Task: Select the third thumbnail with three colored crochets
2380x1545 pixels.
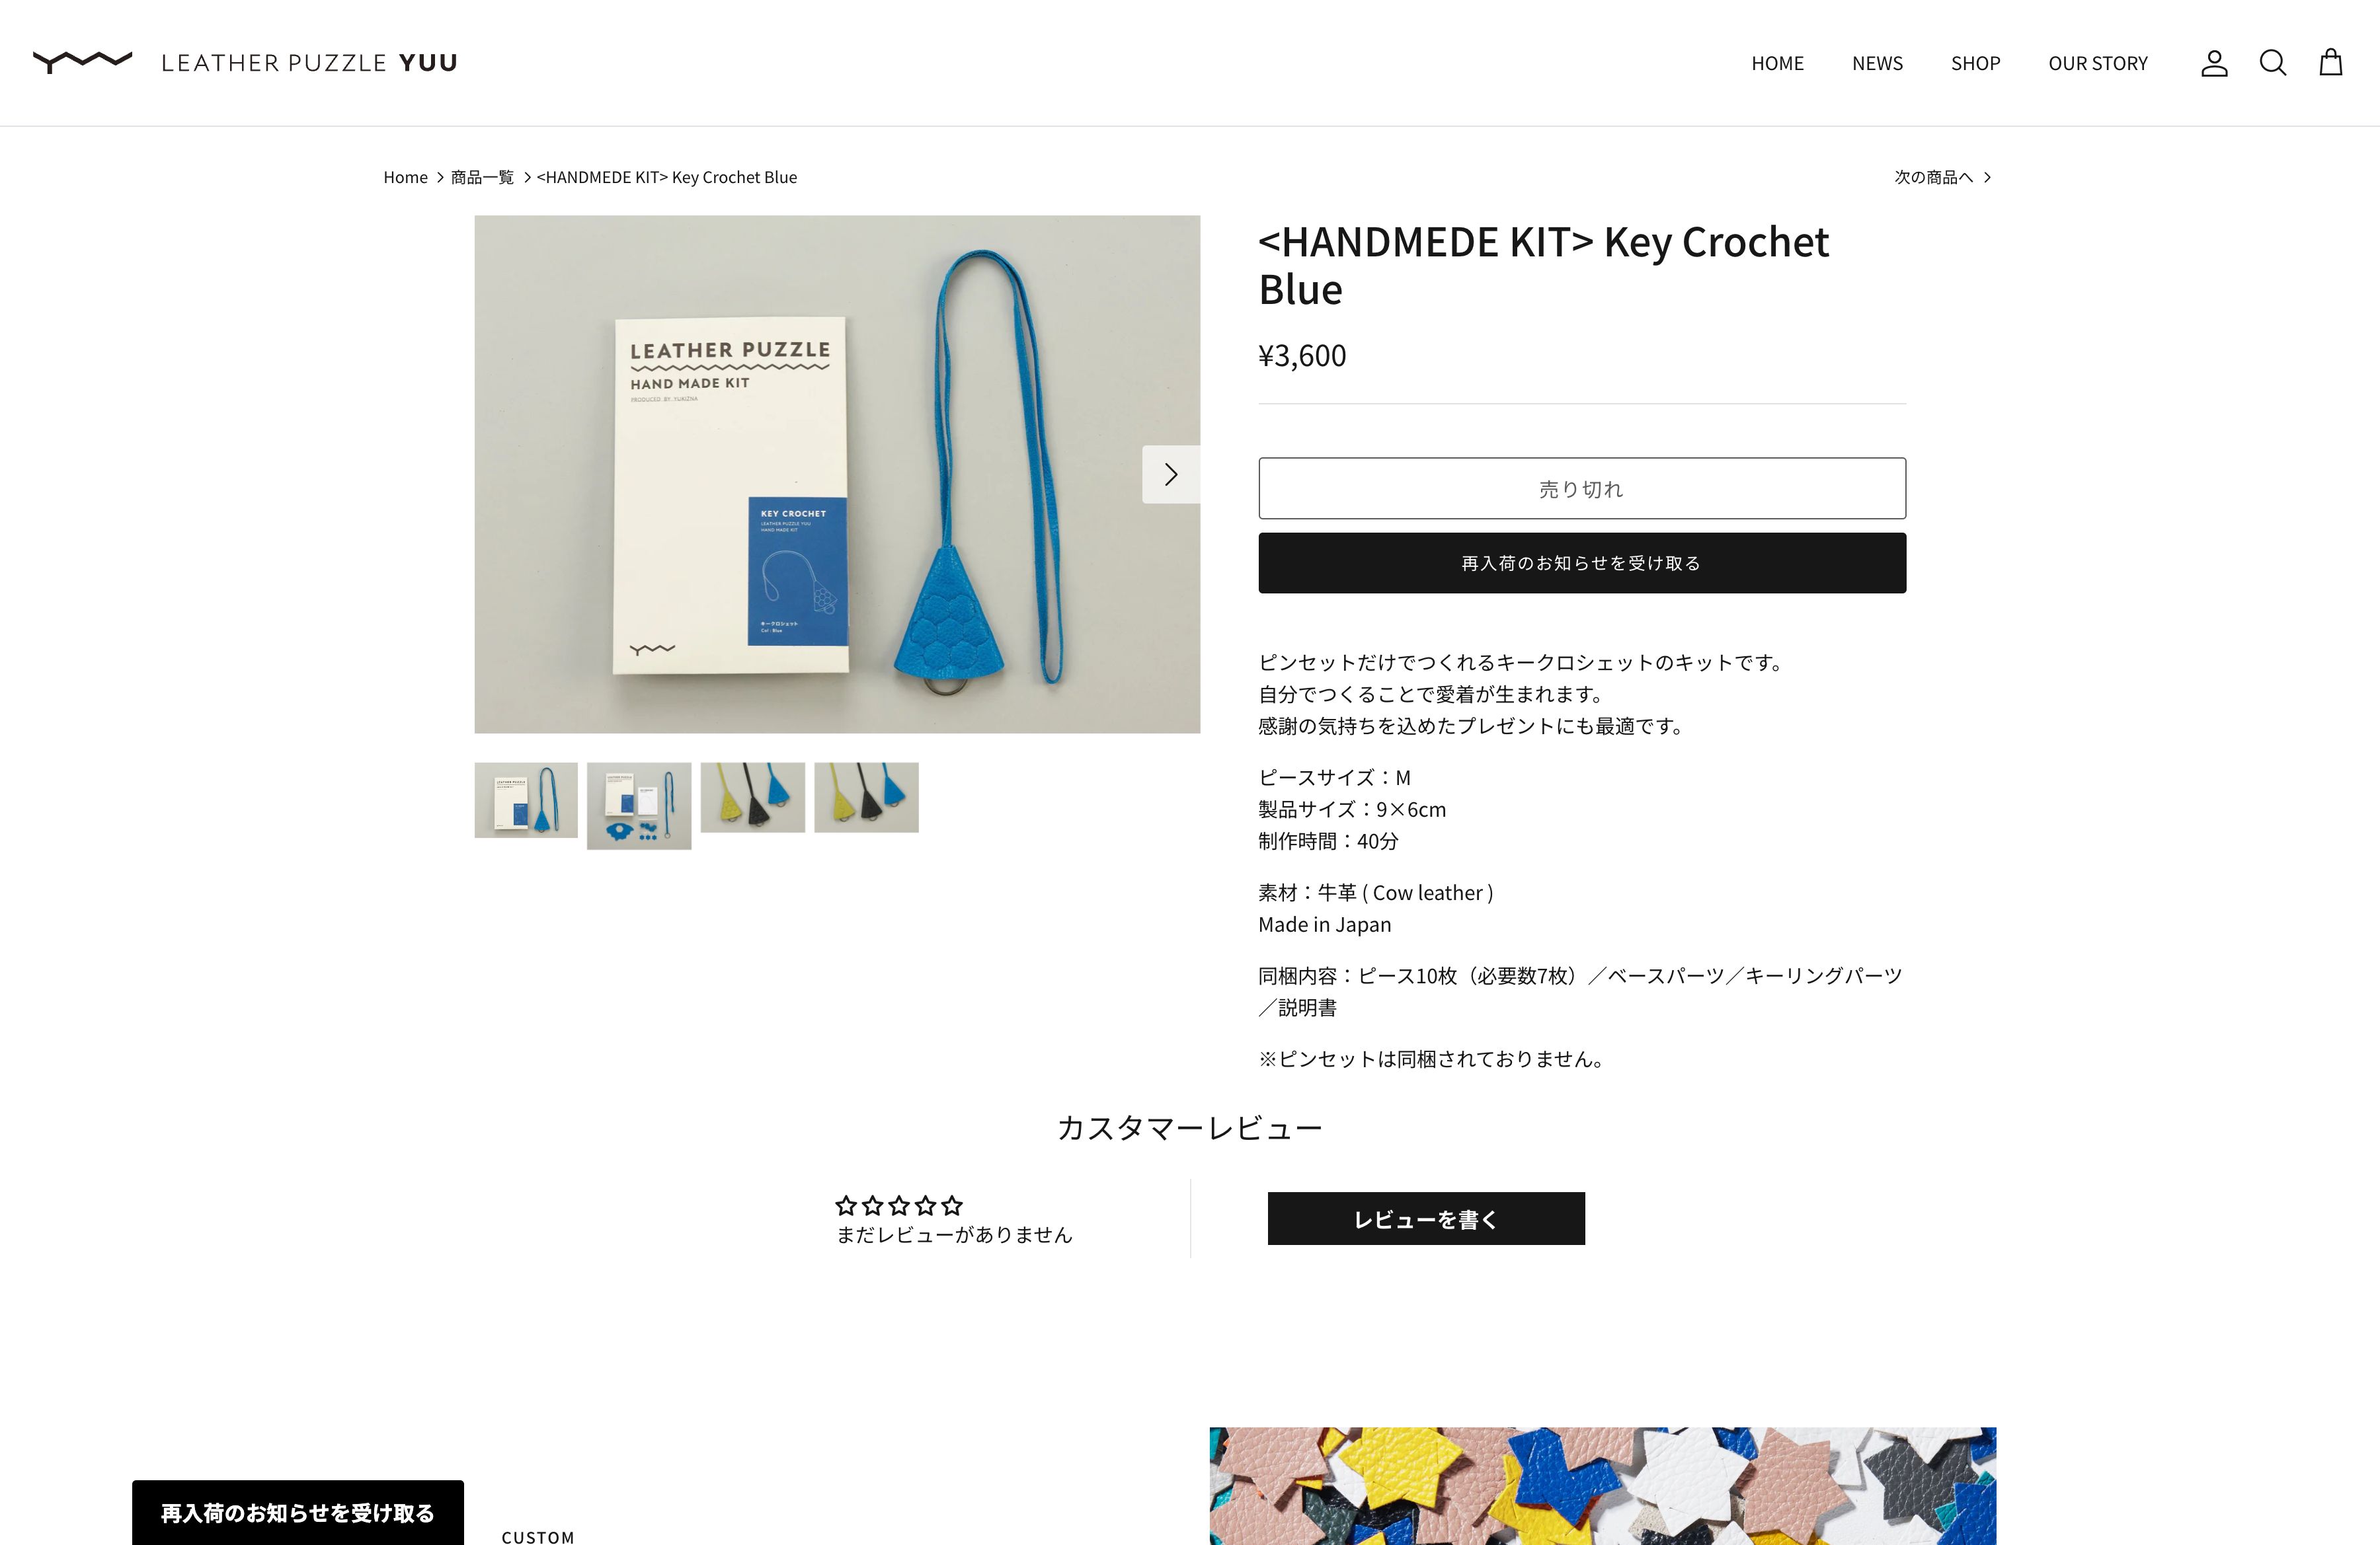Action: (x=753, y=798)
